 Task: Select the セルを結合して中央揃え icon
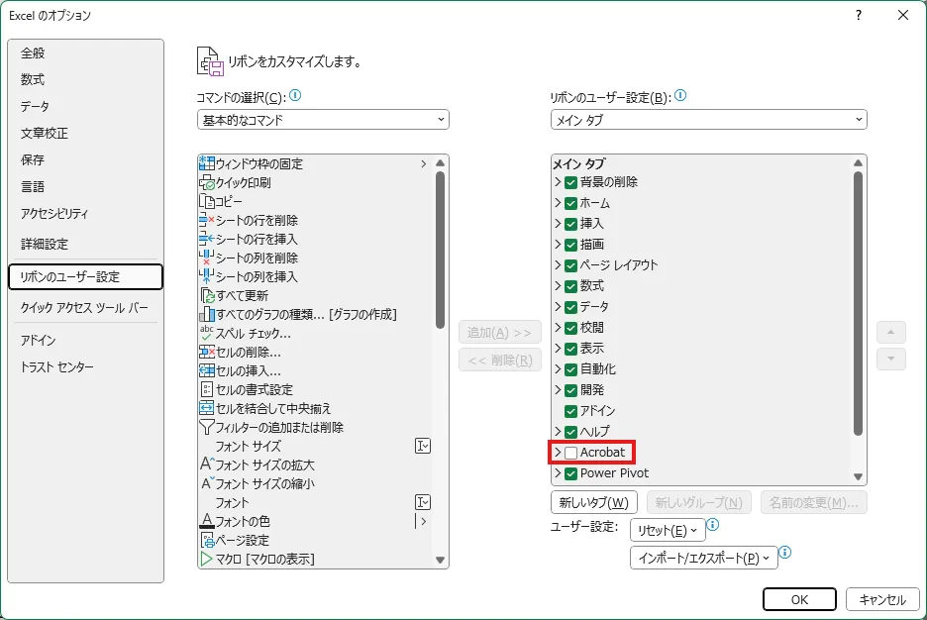[x=207, y=408]
